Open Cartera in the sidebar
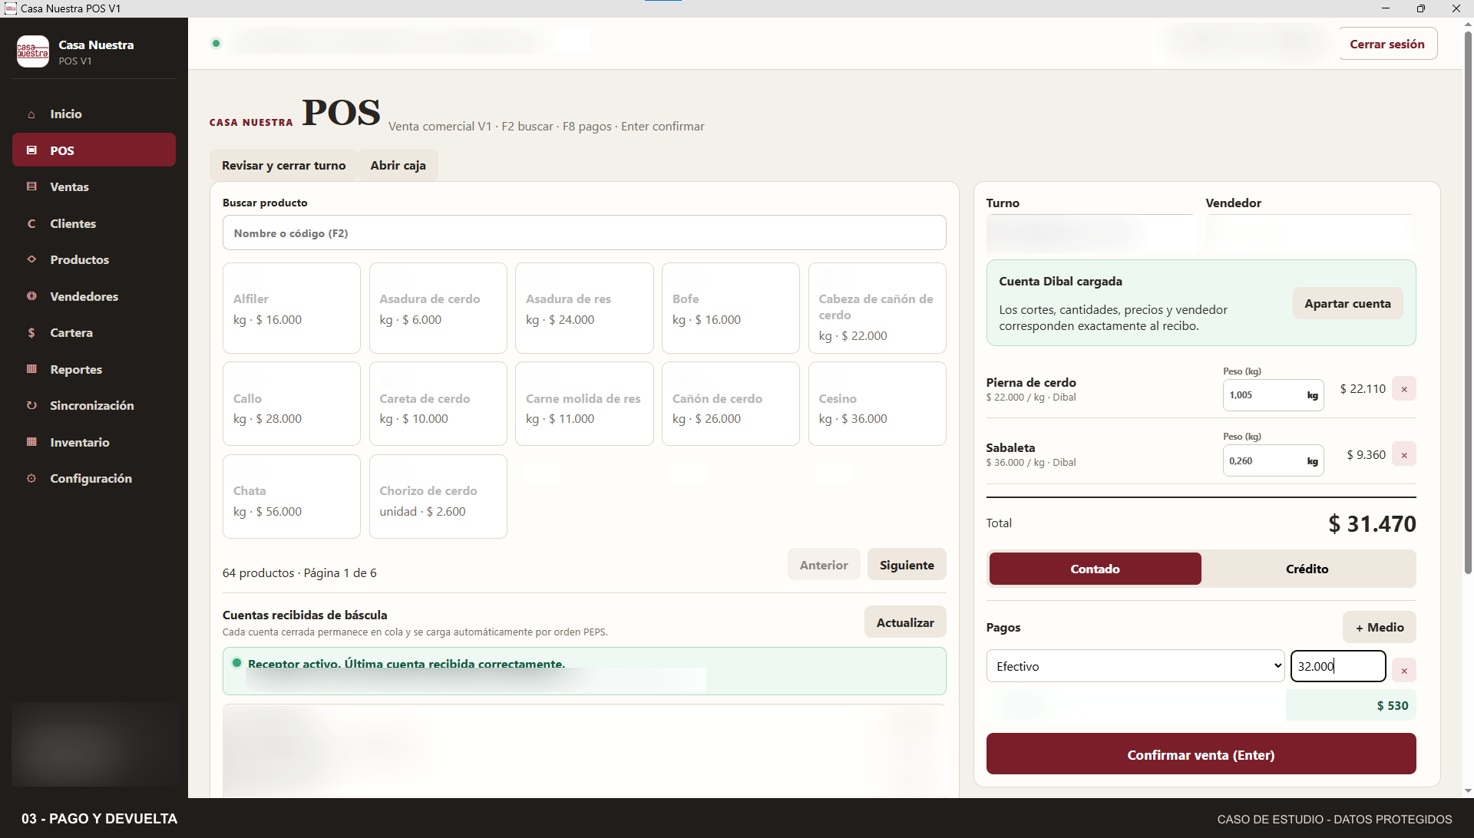 [94, 332]
